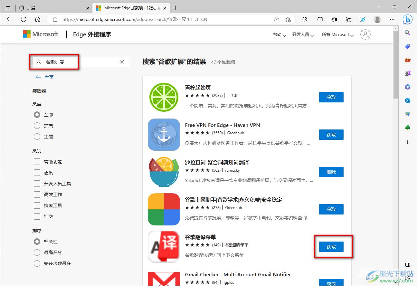Open the tab actions menu icon
The width and height of the screenshot is (417, 286).
click(x=8, y=8)
